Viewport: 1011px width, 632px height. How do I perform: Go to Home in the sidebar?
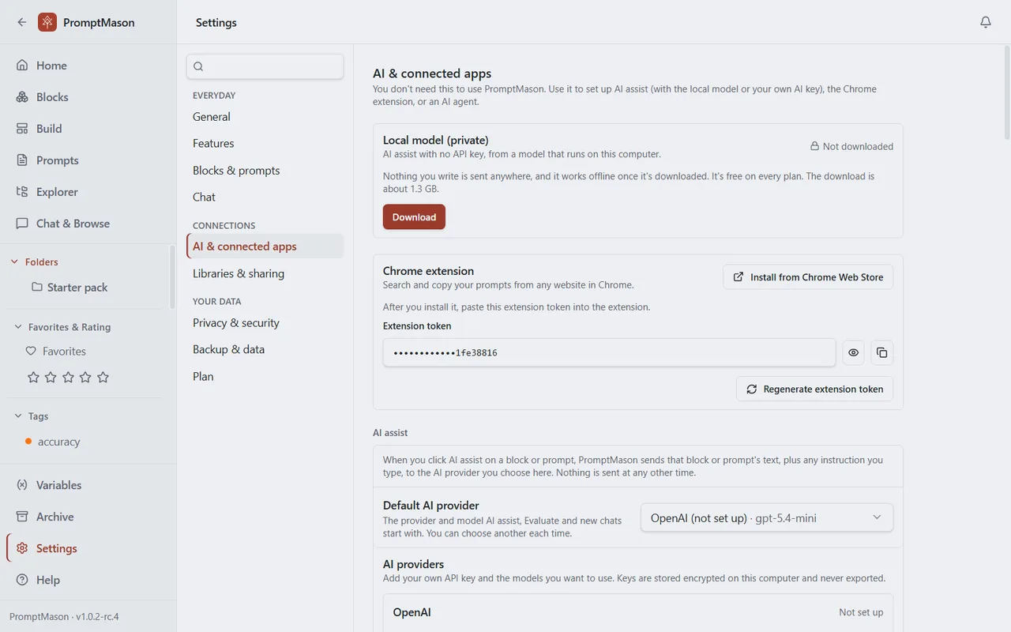[88, 66]
